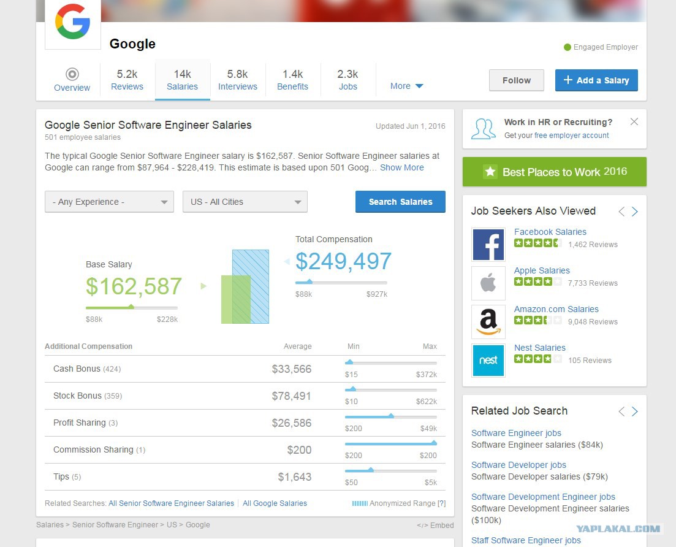The width and height of the screenshot is (676, 547).
Task: Open All Senior Software Engineer Salaries link
Action: [171, 503]
